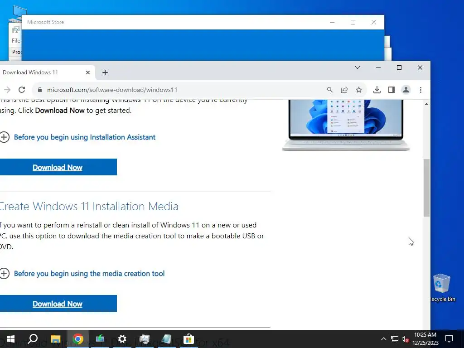Select the Recycle Bin desktop icon
The image size is (464, 348).
coord(441,288)
